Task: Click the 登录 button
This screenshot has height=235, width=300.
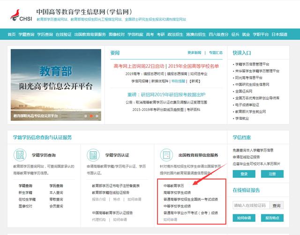Action: coord(244,174)
